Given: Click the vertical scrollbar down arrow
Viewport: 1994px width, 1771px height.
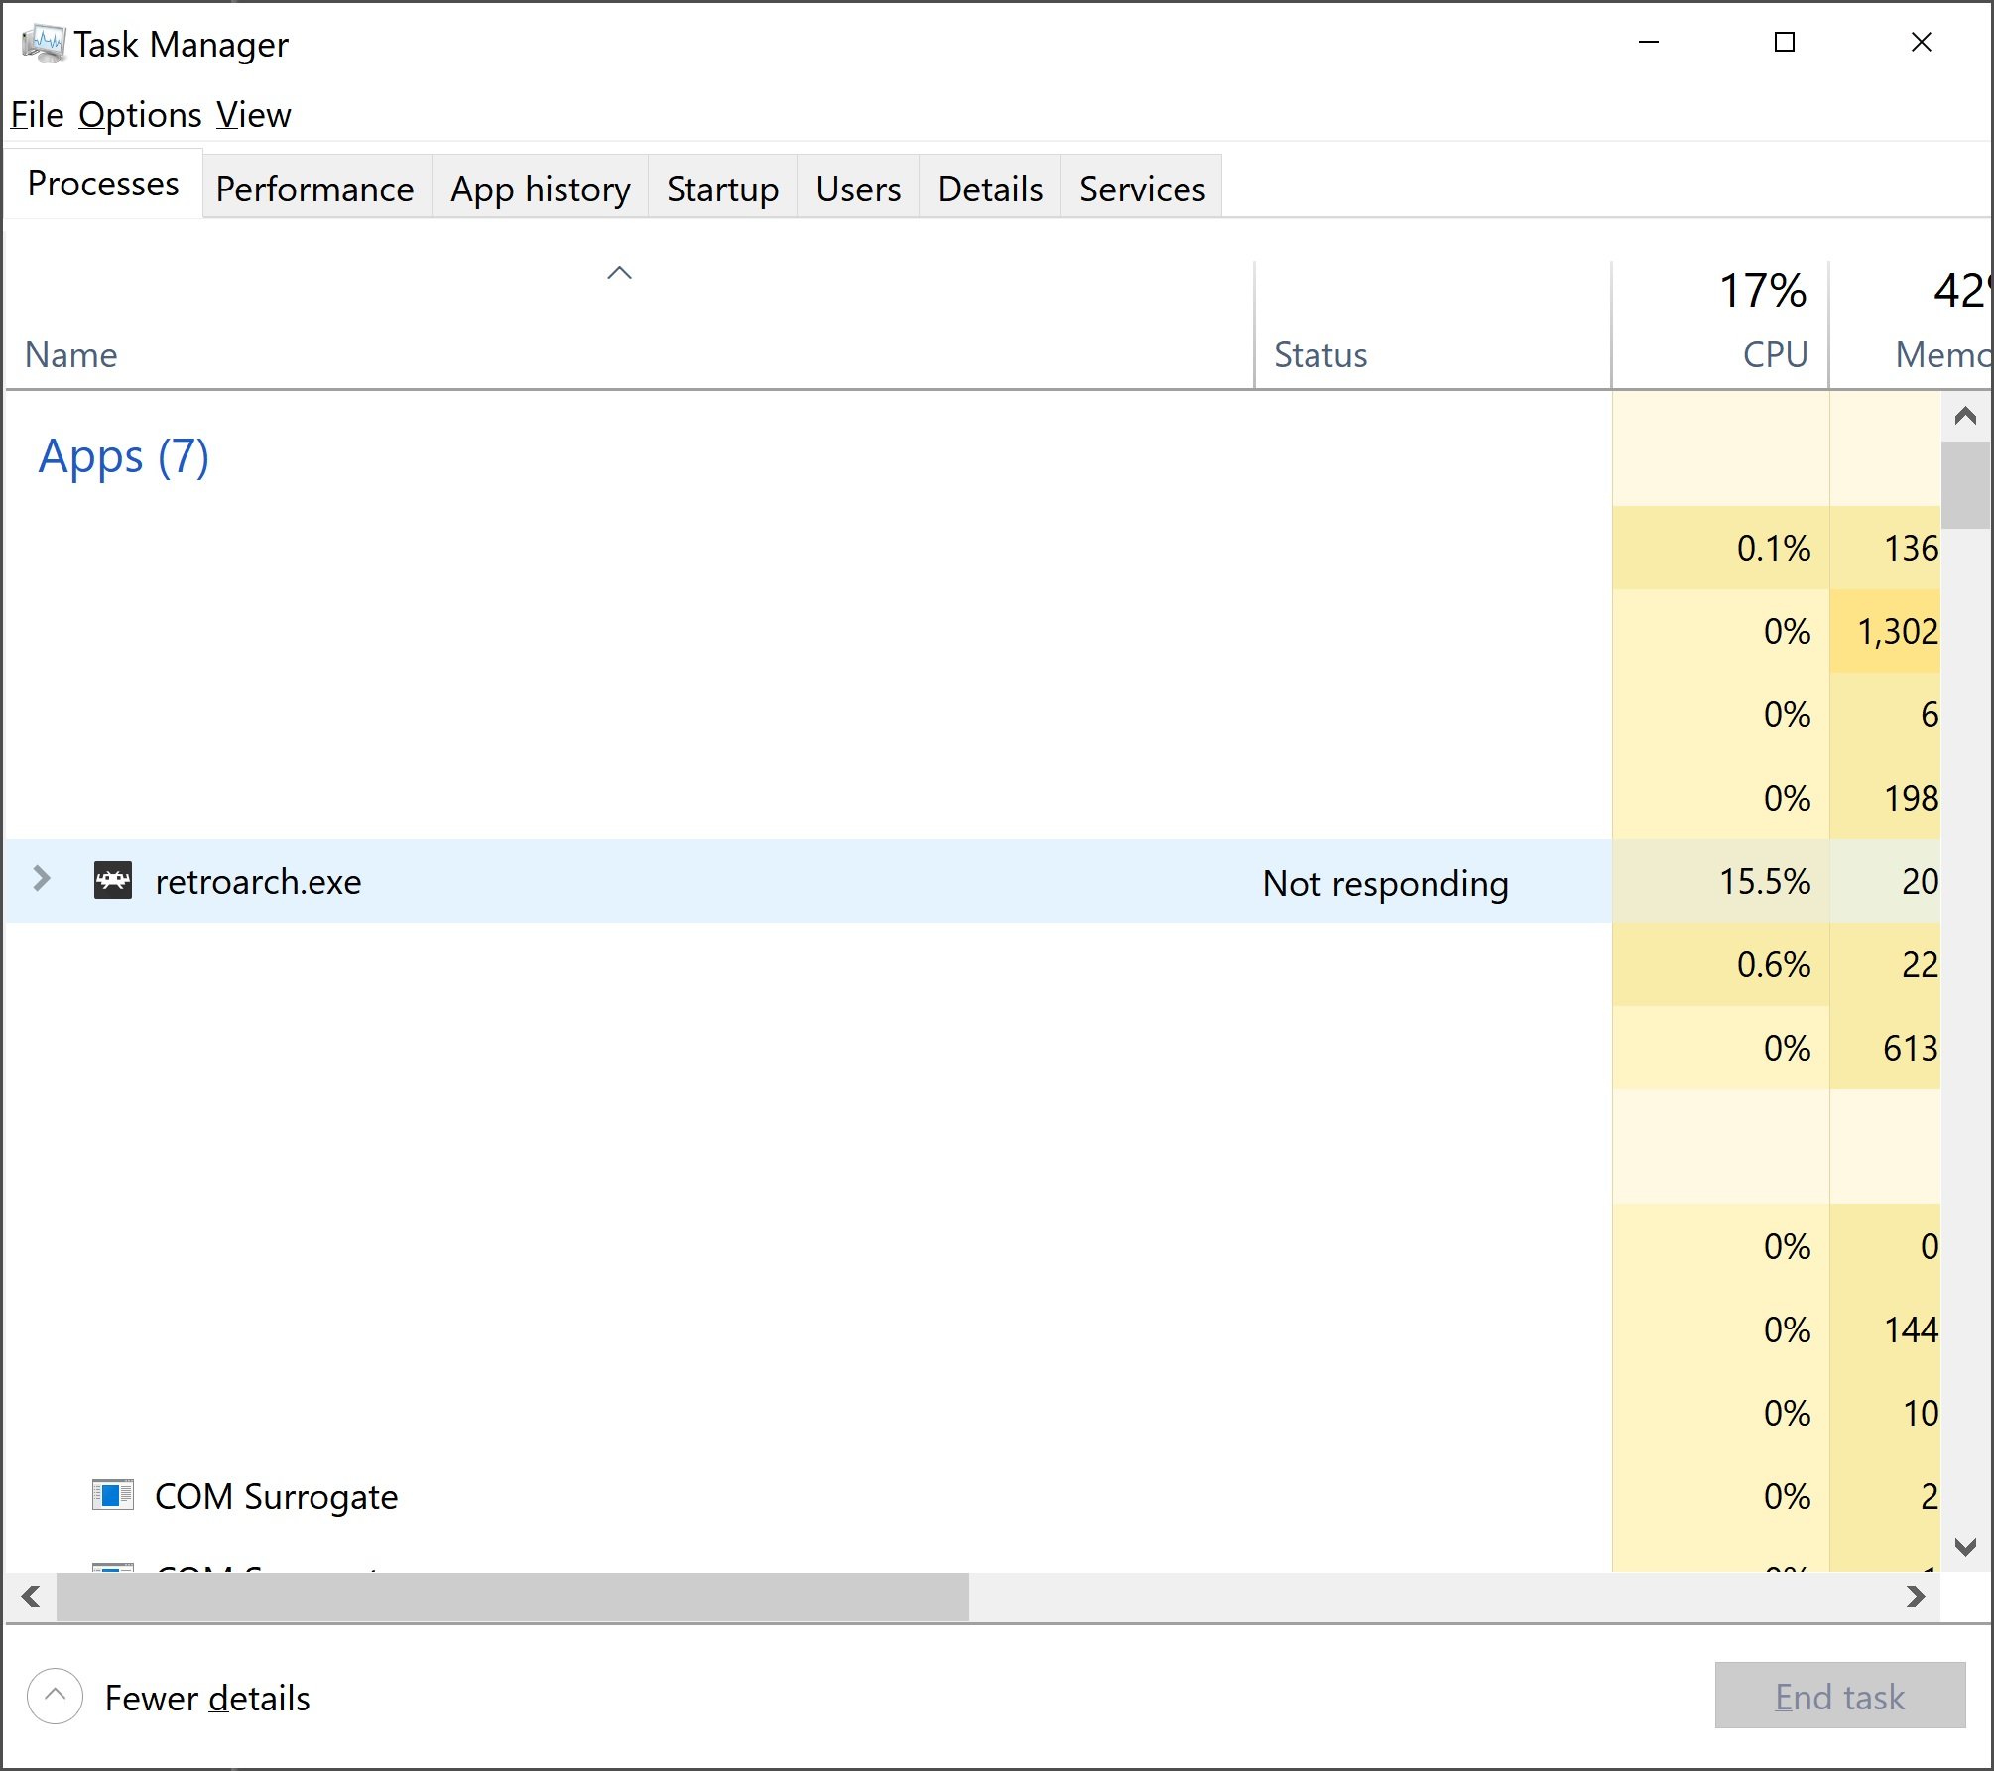Looking at the screenshot, I should pos(1965,1546).
